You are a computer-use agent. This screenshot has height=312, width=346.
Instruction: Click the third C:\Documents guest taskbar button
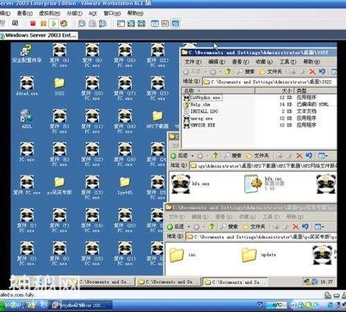point(235,282)
